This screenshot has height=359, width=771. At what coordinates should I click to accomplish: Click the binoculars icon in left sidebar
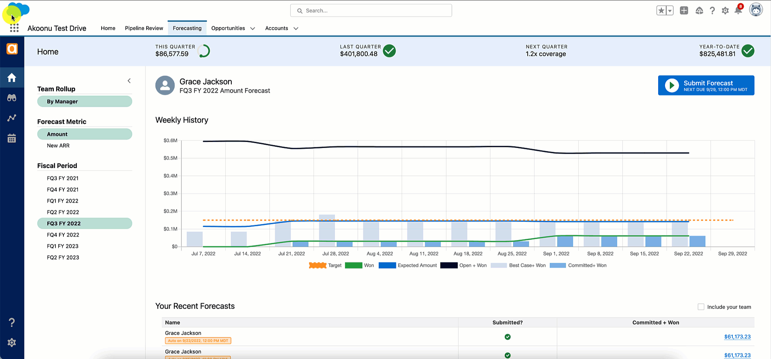pyautogui.click(x=12, y=98)
